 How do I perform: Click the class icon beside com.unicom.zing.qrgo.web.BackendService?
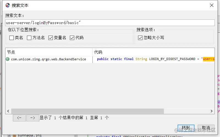[x=8, y=59]
